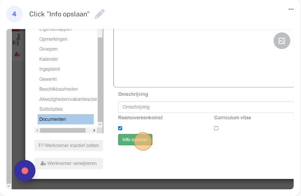
Task: Uncheck the Raamovereenkomst checkbox
Action: tap(120, 128)
